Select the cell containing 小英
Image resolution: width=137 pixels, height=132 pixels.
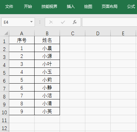pyautogui.click(x=47, y=111)
